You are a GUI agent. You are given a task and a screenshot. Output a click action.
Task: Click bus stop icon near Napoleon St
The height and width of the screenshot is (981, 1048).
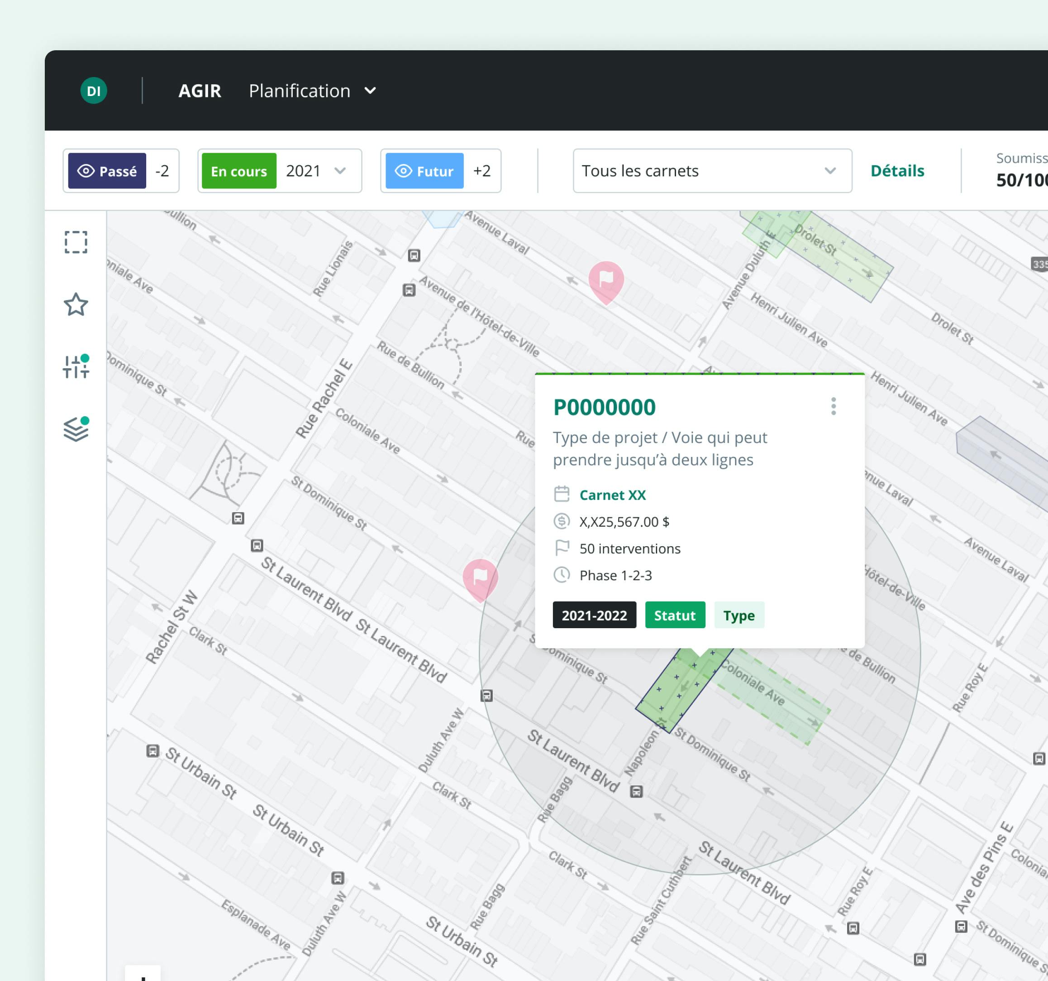coord(636,792)
